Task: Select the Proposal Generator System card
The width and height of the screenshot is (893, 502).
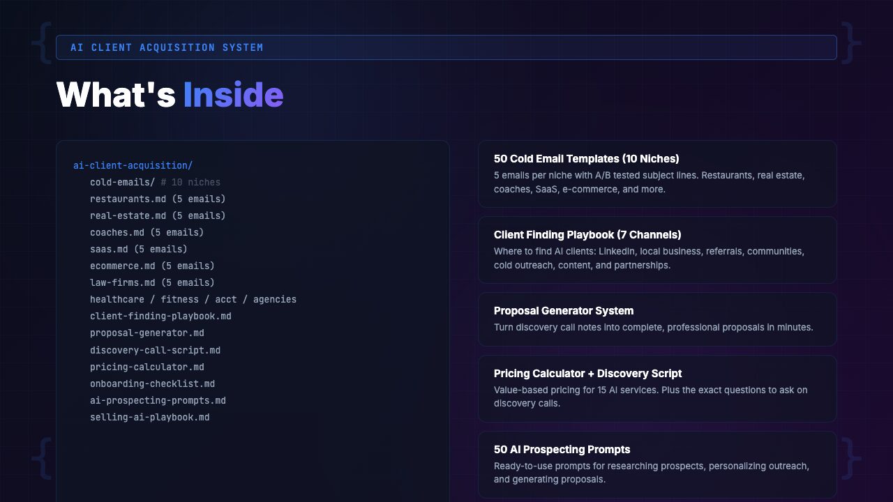Action: pyautogui.click(x=656, y=319)
